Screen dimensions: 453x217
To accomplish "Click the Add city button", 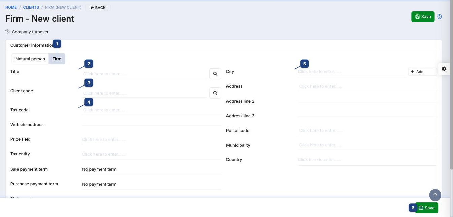I will (x=422, y=72).
